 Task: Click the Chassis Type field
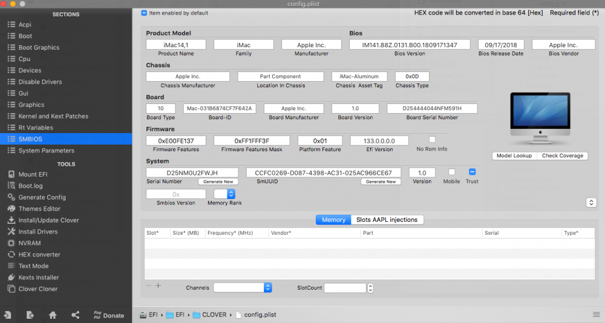tap(412, 76)
